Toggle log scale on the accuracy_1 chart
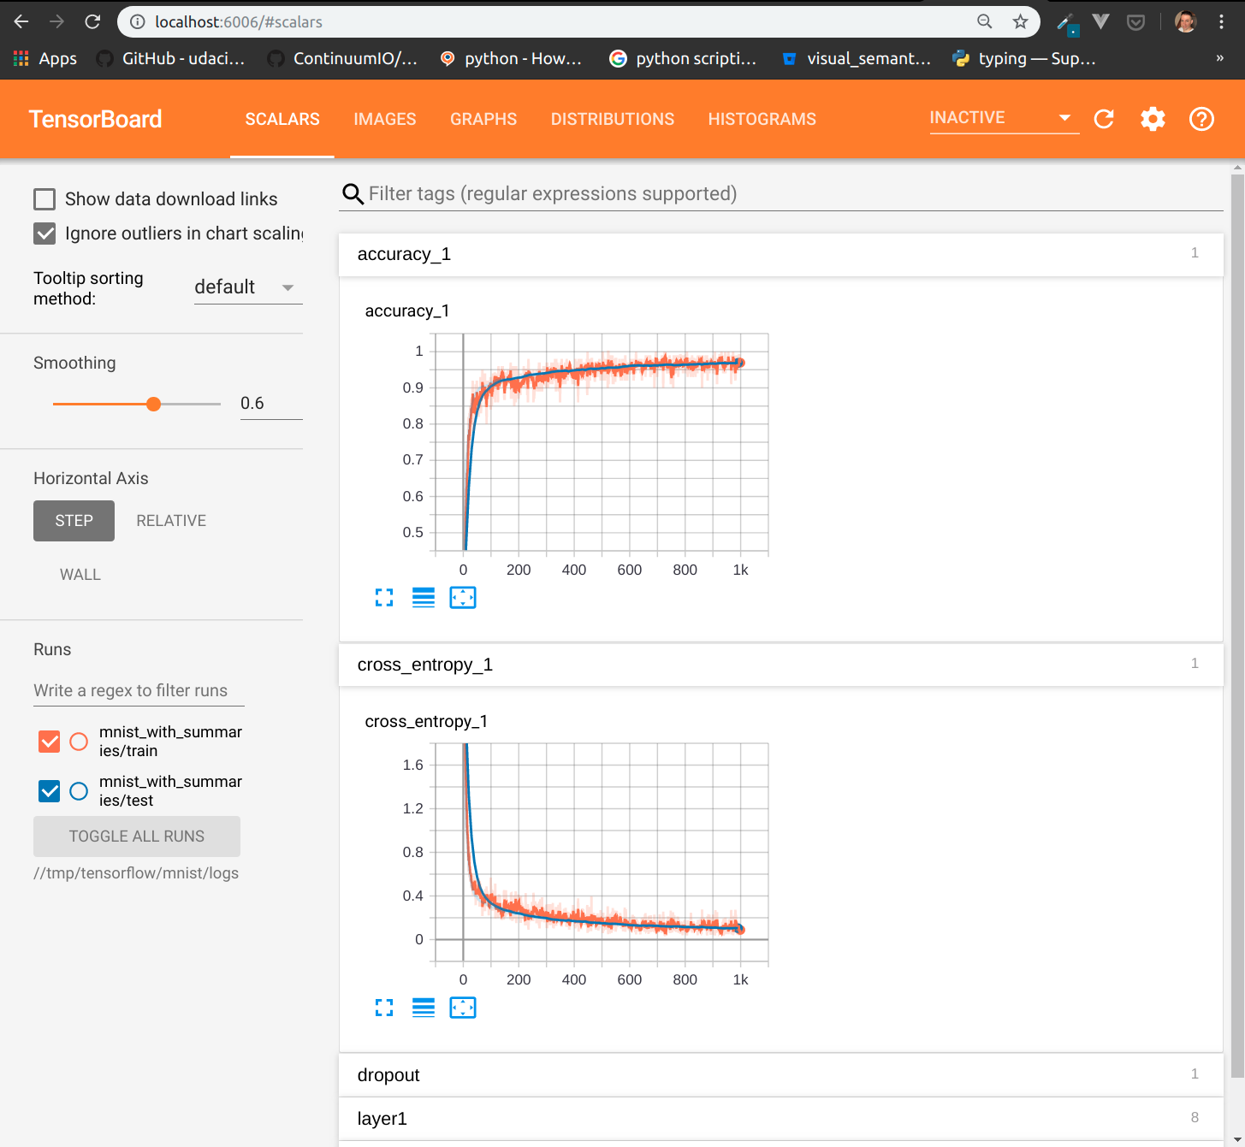The image size is (1245, 1147). coord(423,597)
